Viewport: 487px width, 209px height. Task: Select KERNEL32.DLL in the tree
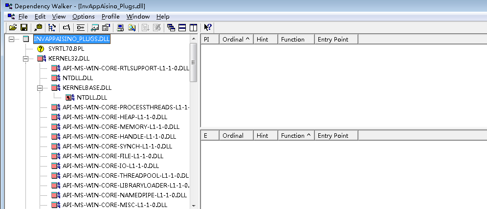tap(69, 59)
